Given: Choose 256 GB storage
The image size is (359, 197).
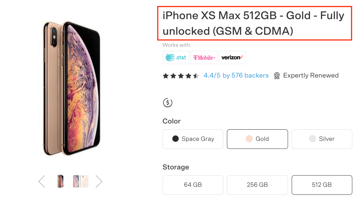Looking at the screenshot, I should [257, 185].
